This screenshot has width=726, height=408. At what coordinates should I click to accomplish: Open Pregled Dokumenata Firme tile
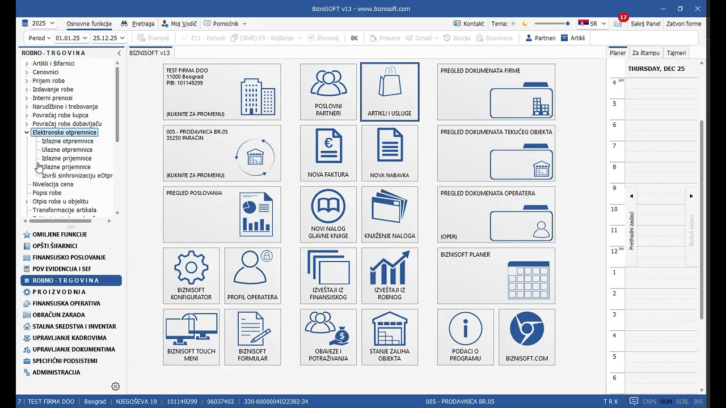click(496, 92)
